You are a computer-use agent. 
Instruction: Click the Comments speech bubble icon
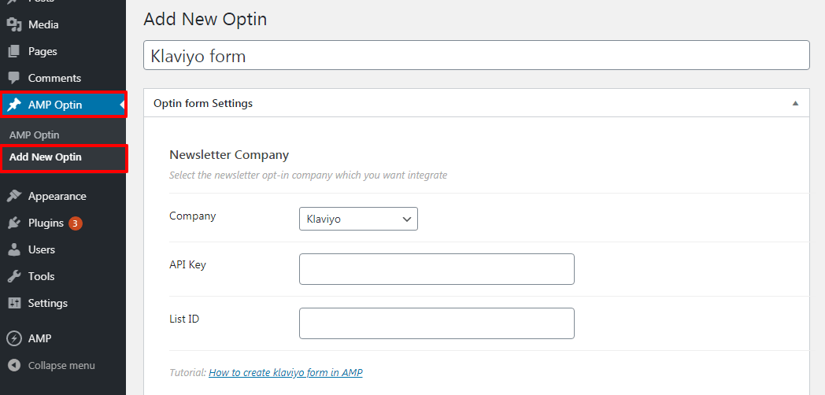pyautogui.click(x=14, y=78)
